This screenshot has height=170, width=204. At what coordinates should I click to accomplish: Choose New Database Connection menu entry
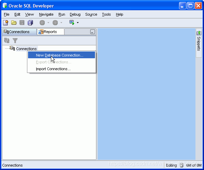(x=62, y=55)
